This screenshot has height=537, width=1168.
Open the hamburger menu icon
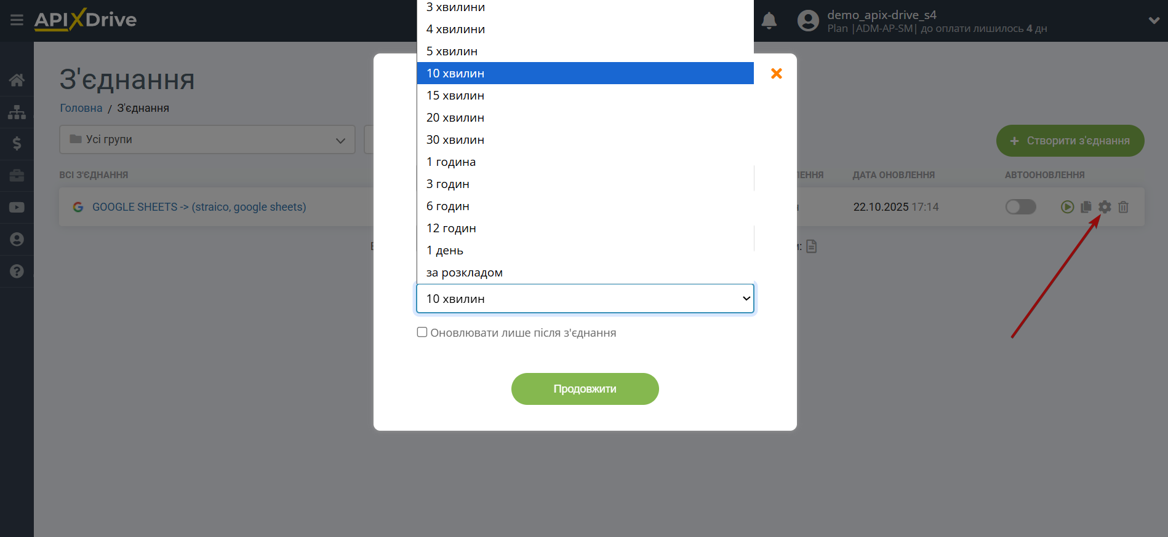(17, 20)
